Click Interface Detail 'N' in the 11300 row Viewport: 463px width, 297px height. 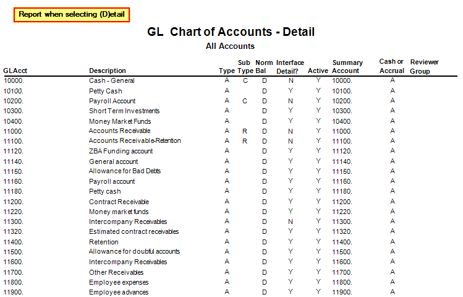pyautogui.click(x=291, y=222)
